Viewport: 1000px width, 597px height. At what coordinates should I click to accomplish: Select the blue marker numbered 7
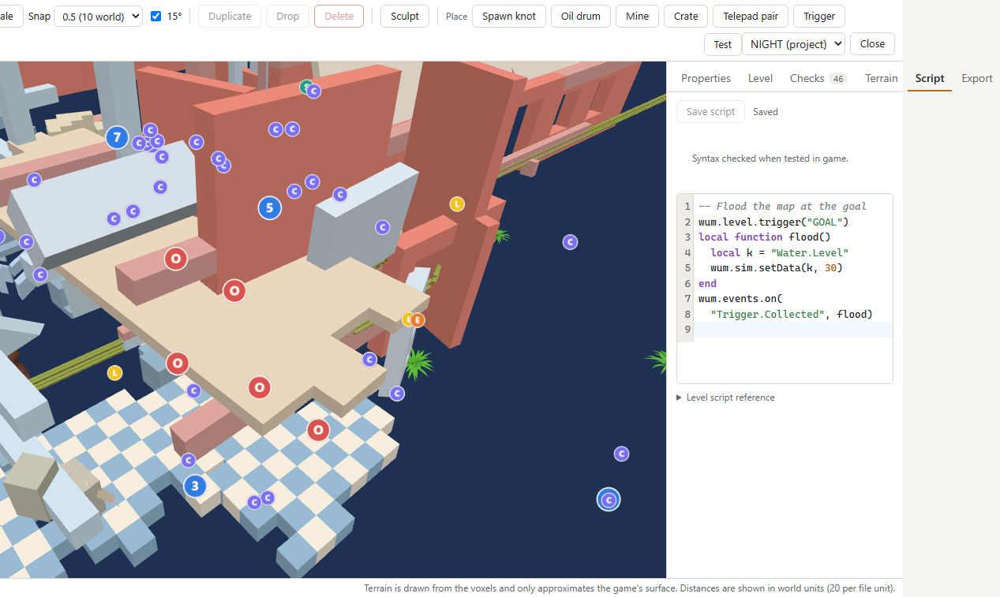117,138
